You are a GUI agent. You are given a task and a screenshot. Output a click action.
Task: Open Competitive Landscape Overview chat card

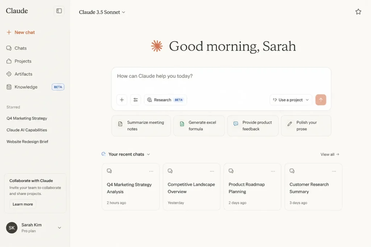pos(191,187)
